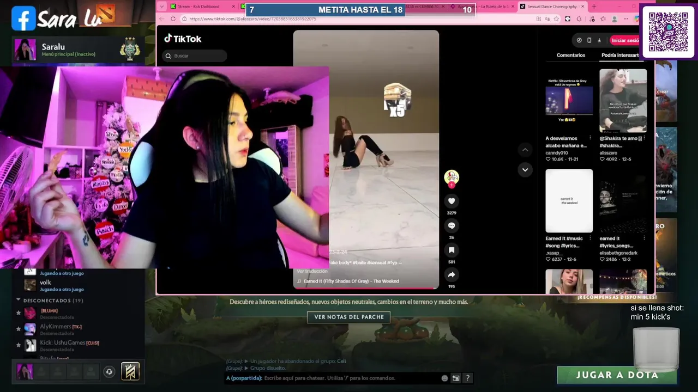Click the chat pop-out window icon
Screen dimensions: 698x392
pyautogui.click(x=456, y=378)
